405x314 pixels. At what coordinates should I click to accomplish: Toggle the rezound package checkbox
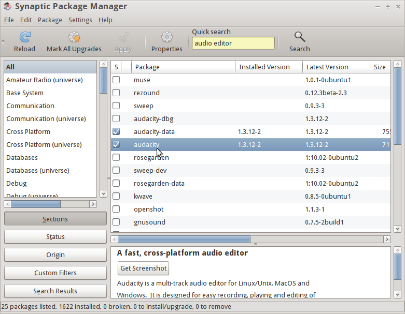point(116,93)
